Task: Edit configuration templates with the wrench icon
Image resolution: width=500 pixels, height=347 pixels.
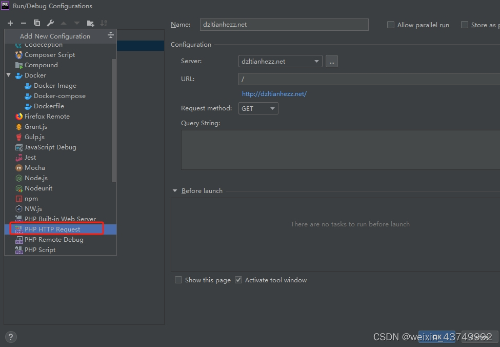Action: click(x=50, y=23)
